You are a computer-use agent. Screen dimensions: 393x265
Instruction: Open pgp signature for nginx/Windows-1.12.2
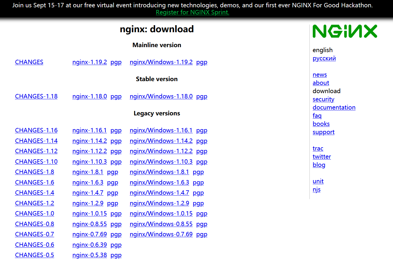tap(202, 151)
